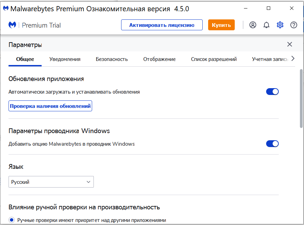Click the Язык heading
Viewport: 304px width, 225px height.
pos(16,167)
